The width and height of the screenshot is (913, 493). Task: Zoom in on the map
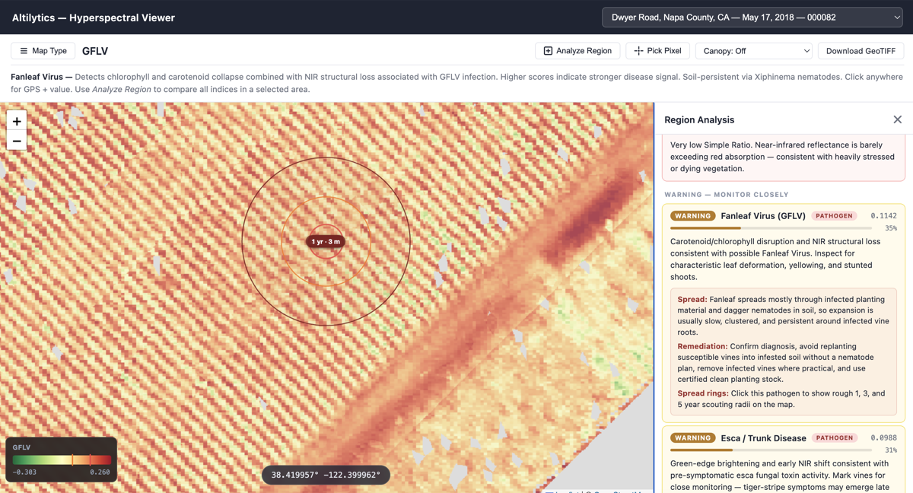[17, 121]
